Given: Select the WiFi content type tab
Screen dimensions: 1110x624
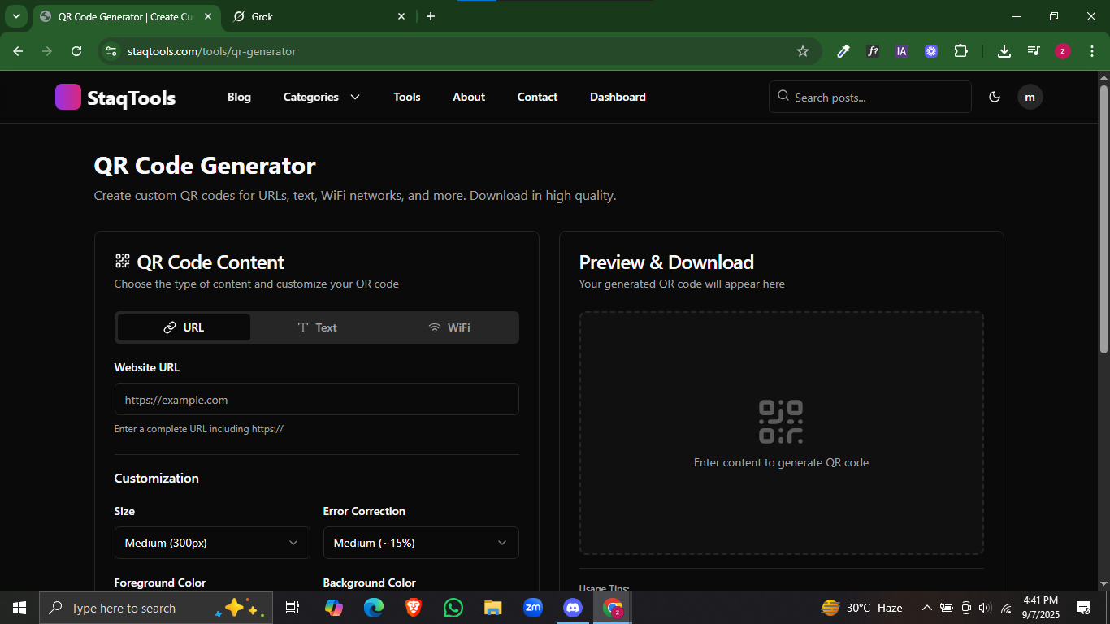Looking at the screenshot, I should [449, 327].
